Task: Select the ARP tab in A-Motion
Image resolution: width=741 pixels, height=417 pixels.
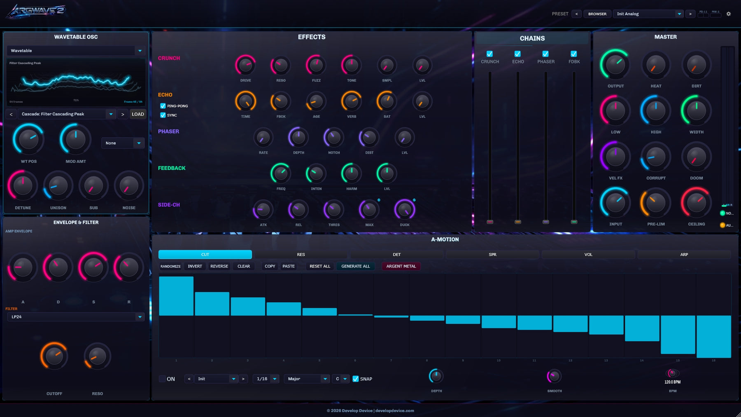Action: pos(683,254)
